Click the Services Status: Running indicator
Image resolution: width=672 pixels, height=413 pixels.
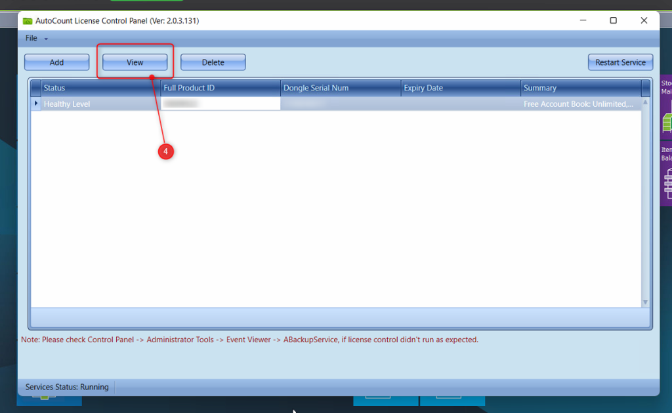67,387
